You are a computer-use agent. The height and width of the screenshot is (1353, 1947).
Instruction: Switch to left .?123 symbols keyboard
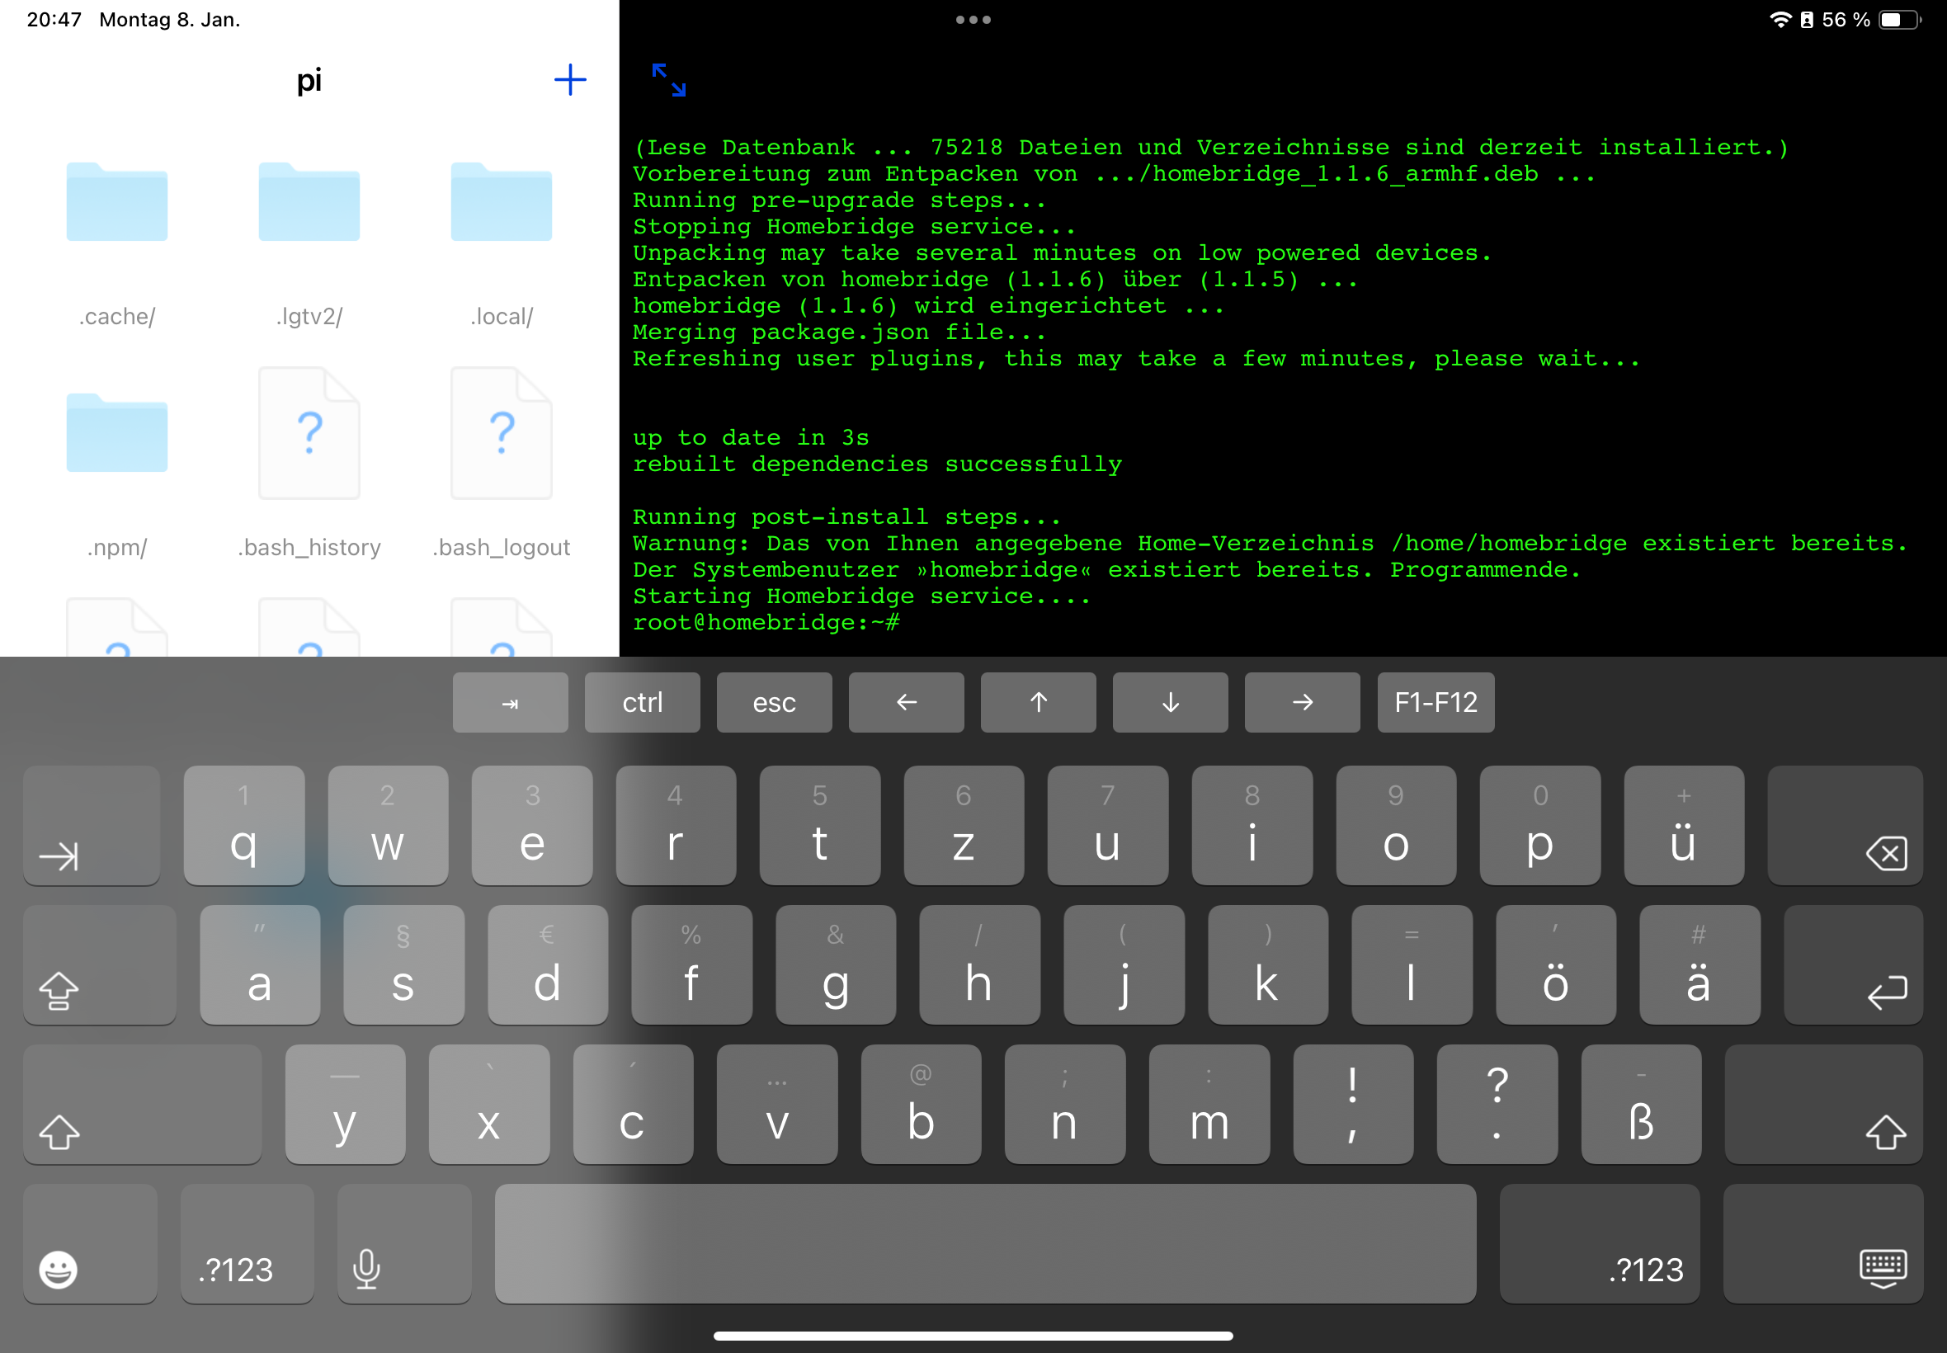pos(236,1268)
